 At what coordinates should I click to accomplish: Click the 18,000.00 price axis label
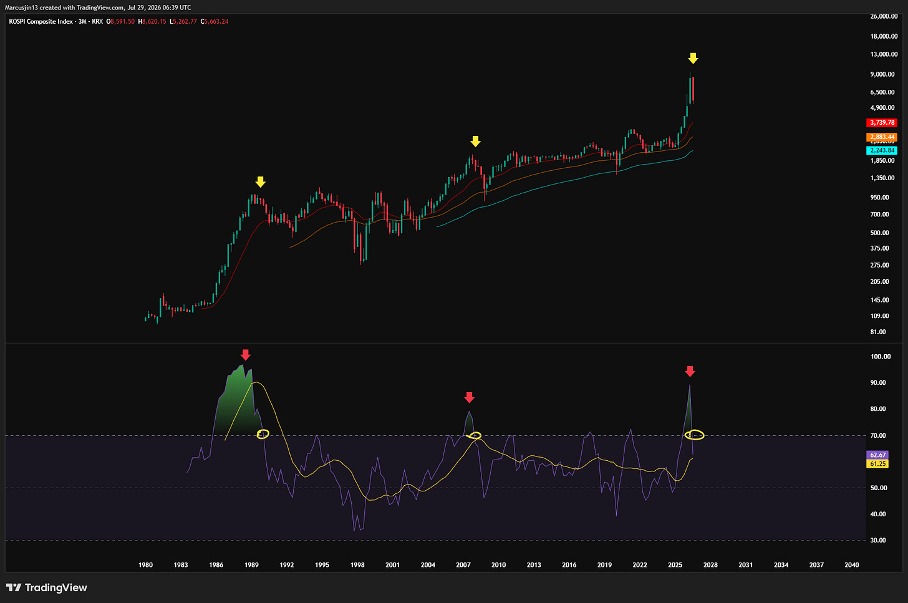tap(884, 36)
